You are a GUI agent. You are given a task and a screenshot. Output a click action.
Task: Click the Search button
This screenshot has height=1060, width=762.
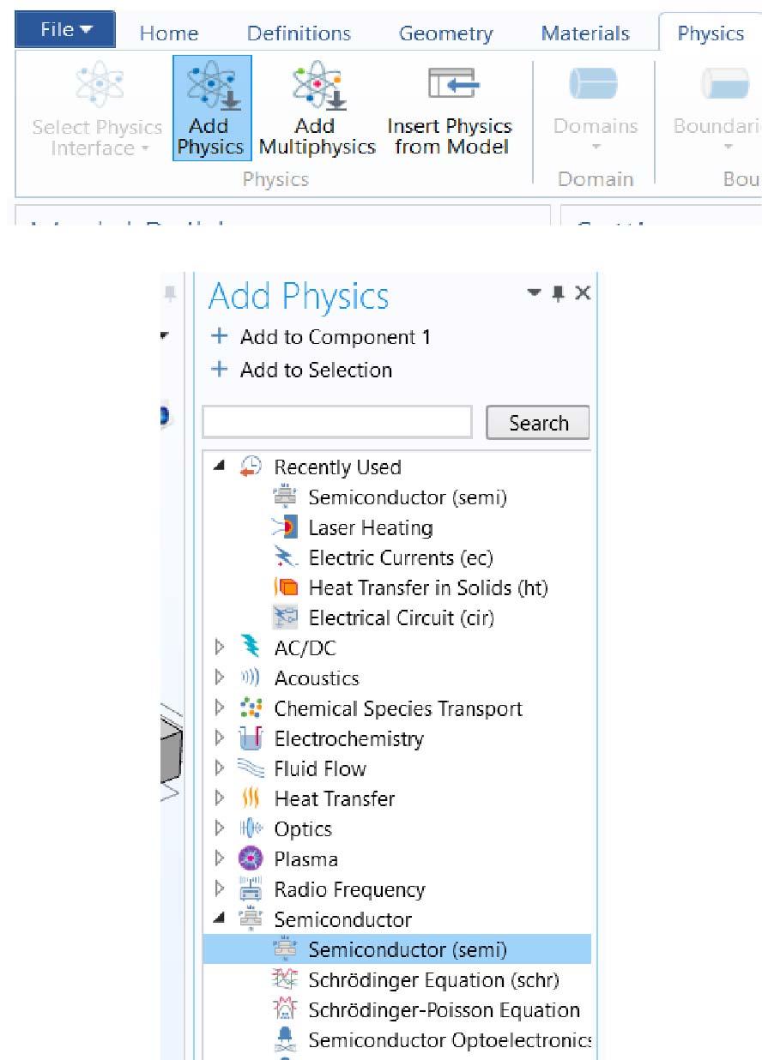point(538,423)
